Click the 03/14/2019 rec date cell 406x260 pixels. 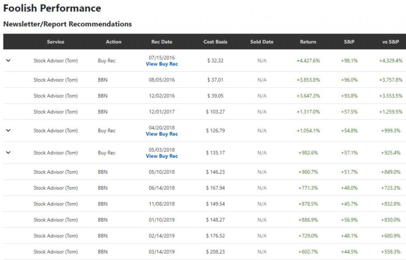coord(162,252)
